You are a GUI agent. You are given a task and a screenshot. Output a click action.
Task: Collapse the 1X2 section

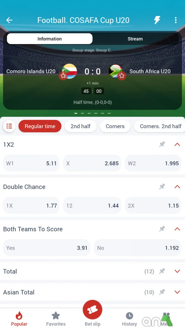(x=177, y=144)
